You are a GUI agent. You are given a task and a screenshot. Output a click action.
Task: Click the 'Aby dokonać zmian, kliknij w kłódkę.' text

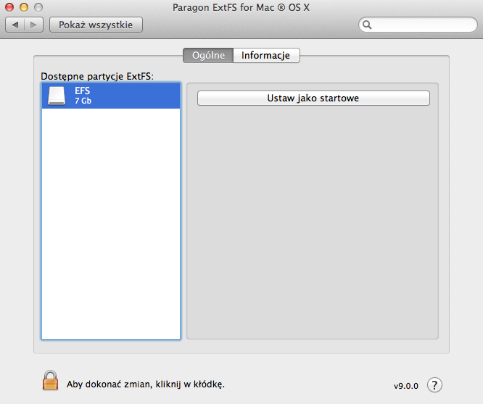coord(146,384)
